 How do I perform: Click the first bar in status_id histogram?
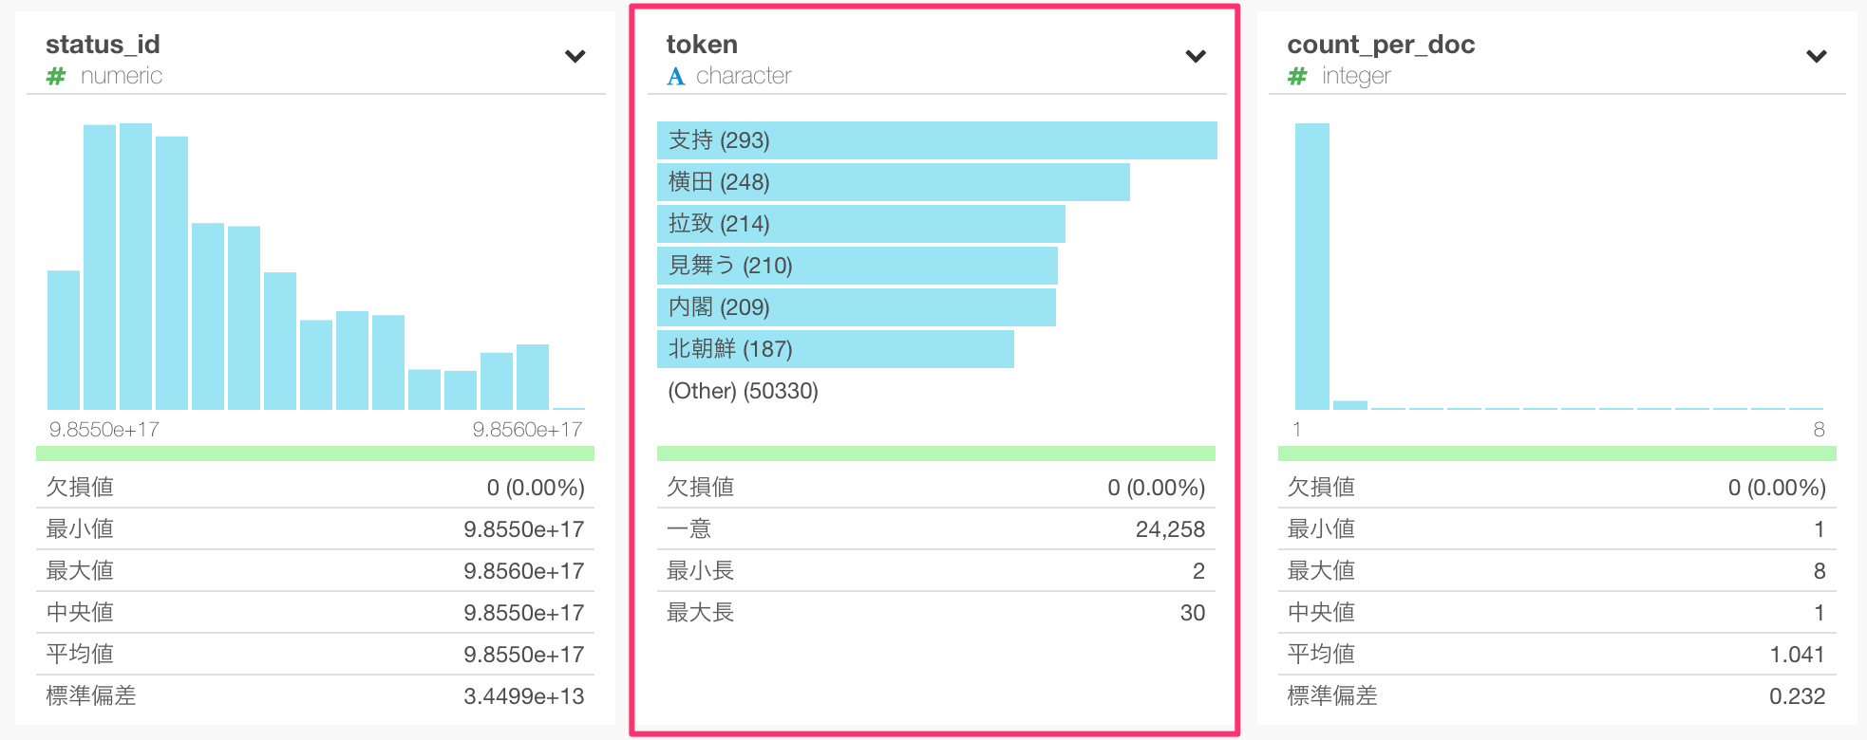64,340
